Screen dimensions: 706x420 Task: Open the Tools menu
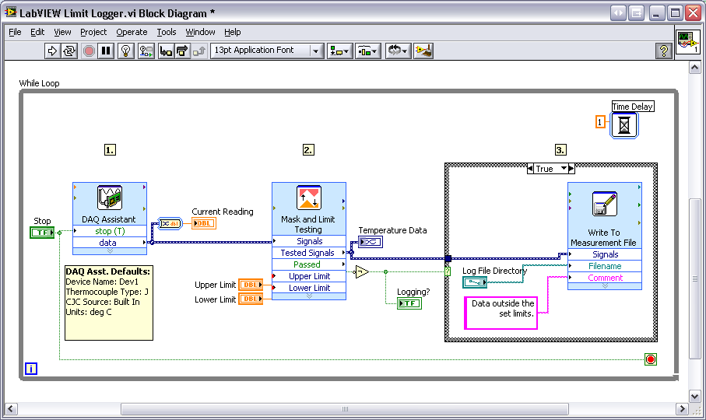tap(167, 32)
